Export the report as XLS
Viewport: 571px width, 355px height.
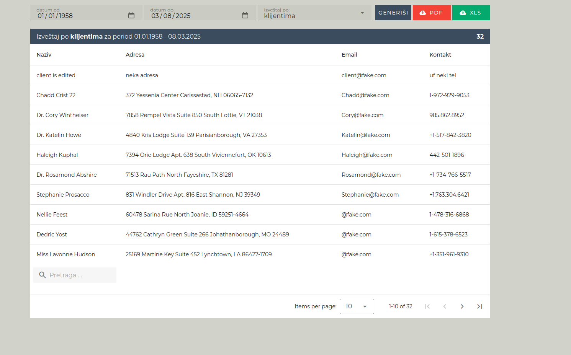[471, 13]
